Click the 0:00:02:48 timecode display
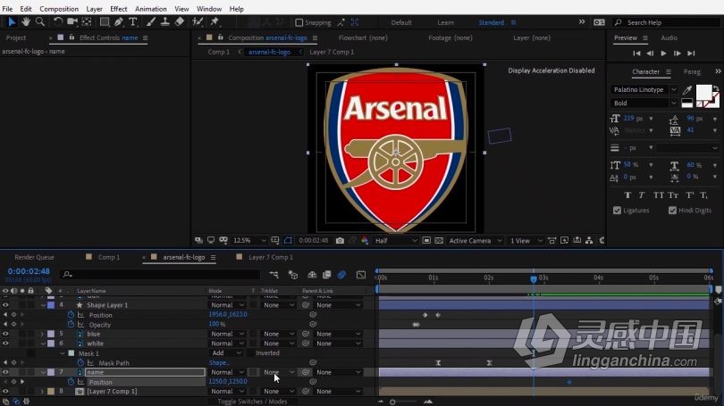 (x=29, y=271)
